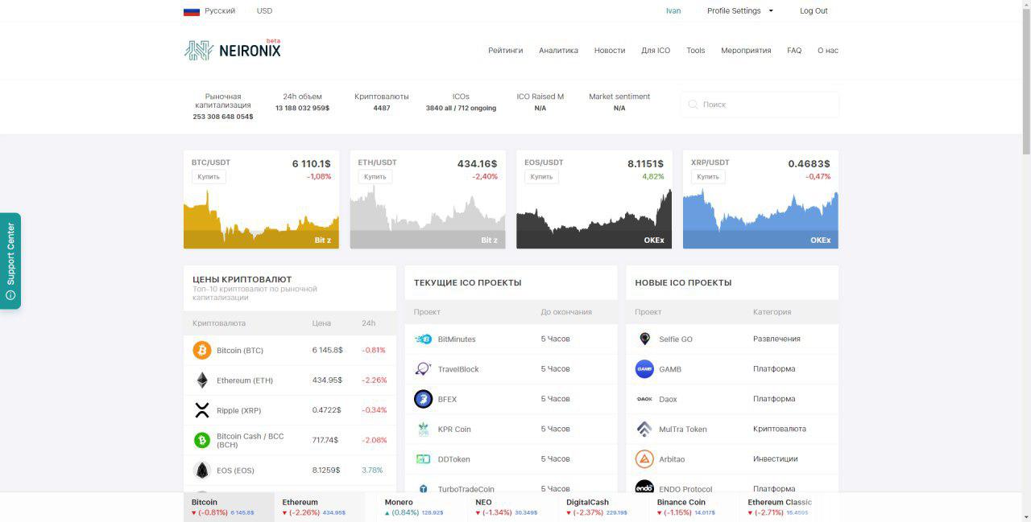
Task: Open the EOS/USDT price chart
Action: click(x=594, y=219)
